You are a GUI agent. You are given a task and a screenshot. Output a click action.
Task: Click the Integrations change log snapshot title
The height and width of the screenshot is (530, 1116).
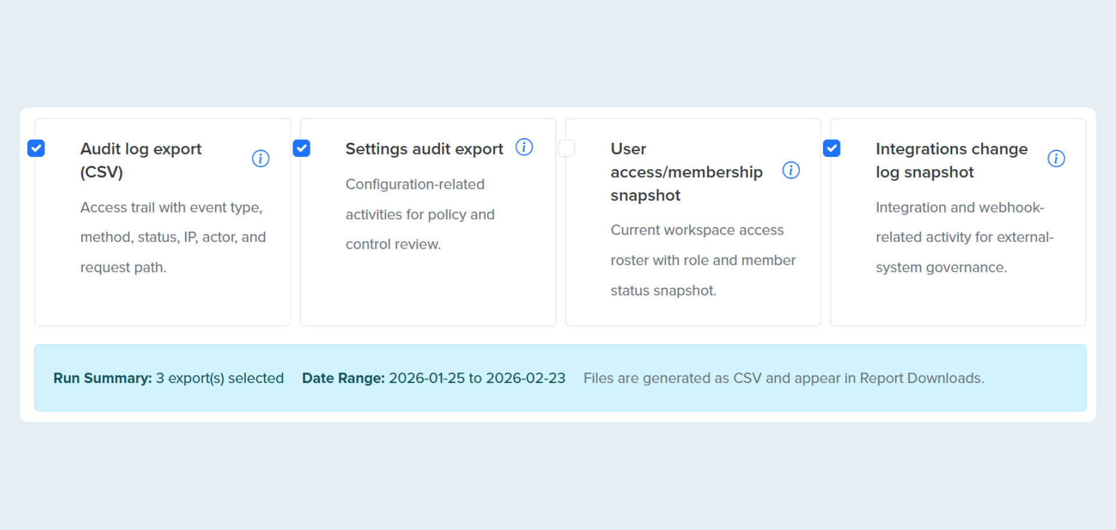pyautogui.click(x=952, y=160)
